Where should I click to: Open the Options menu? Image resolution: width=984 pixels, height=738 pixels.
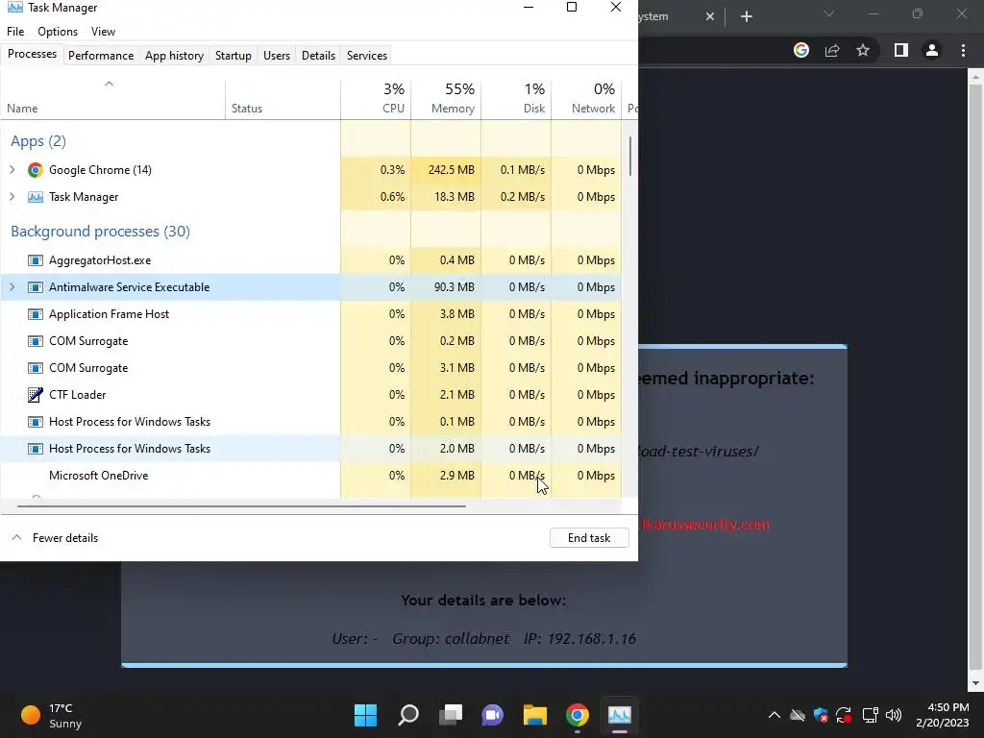[x=58, y=32]
